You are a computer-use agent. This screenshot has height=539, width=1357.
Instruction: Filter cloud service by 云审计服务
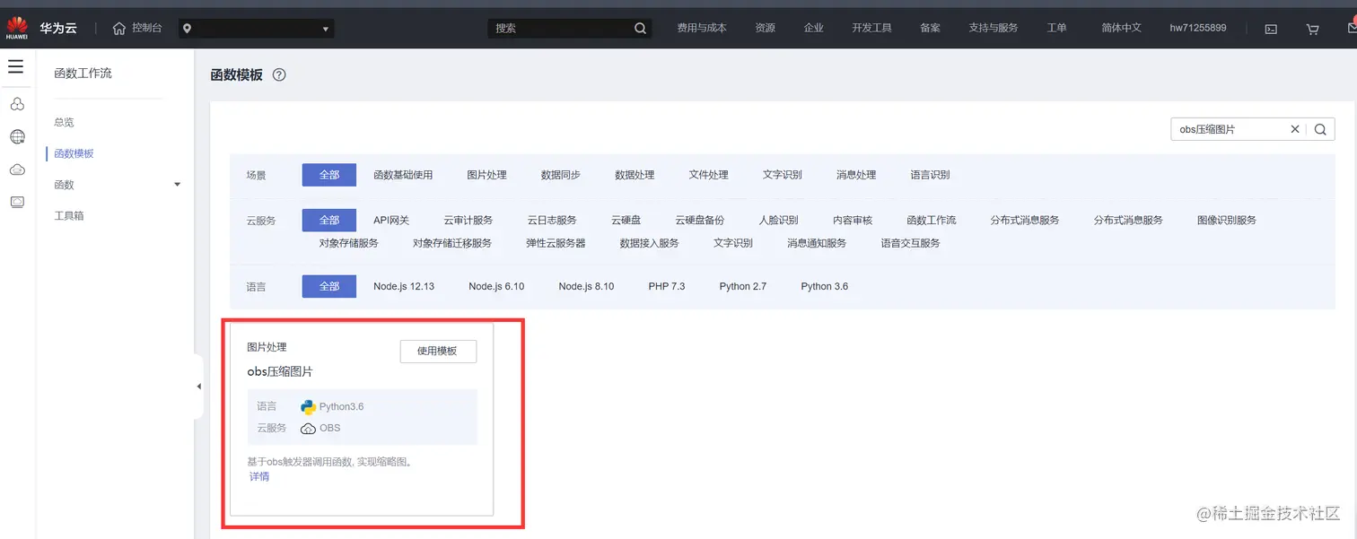(468, 220)
